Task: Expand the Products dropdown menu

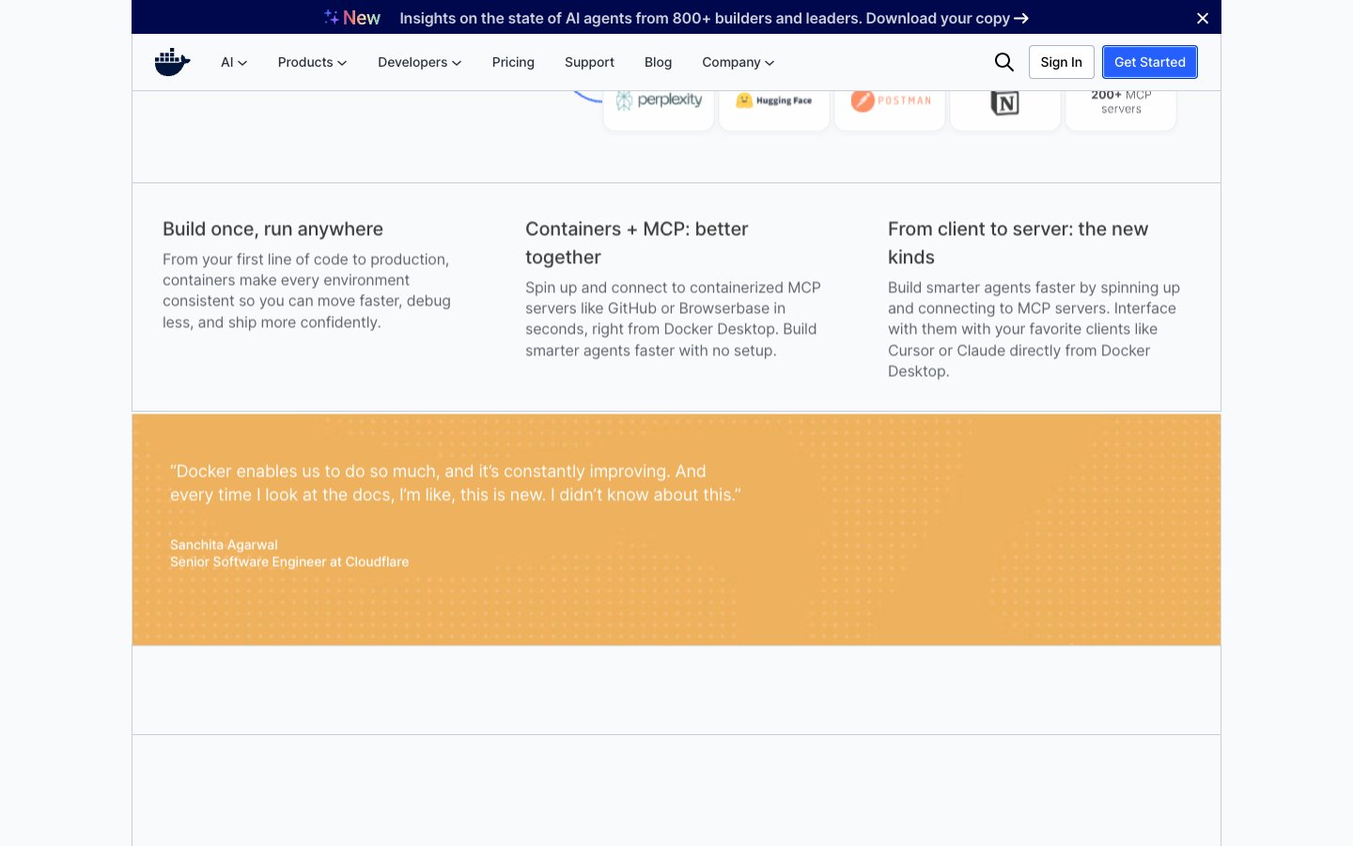Action: 312,62
